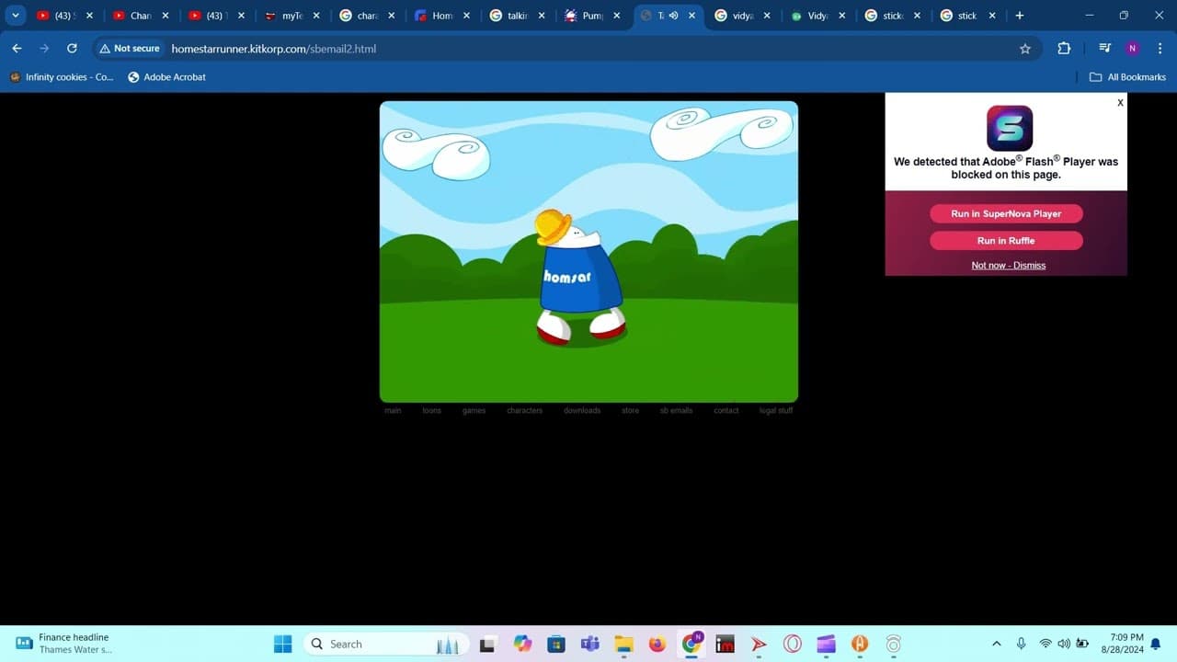Open the 'downloads' navigation link
Viewport: 1177px width, 662px height.
(582, 410)
